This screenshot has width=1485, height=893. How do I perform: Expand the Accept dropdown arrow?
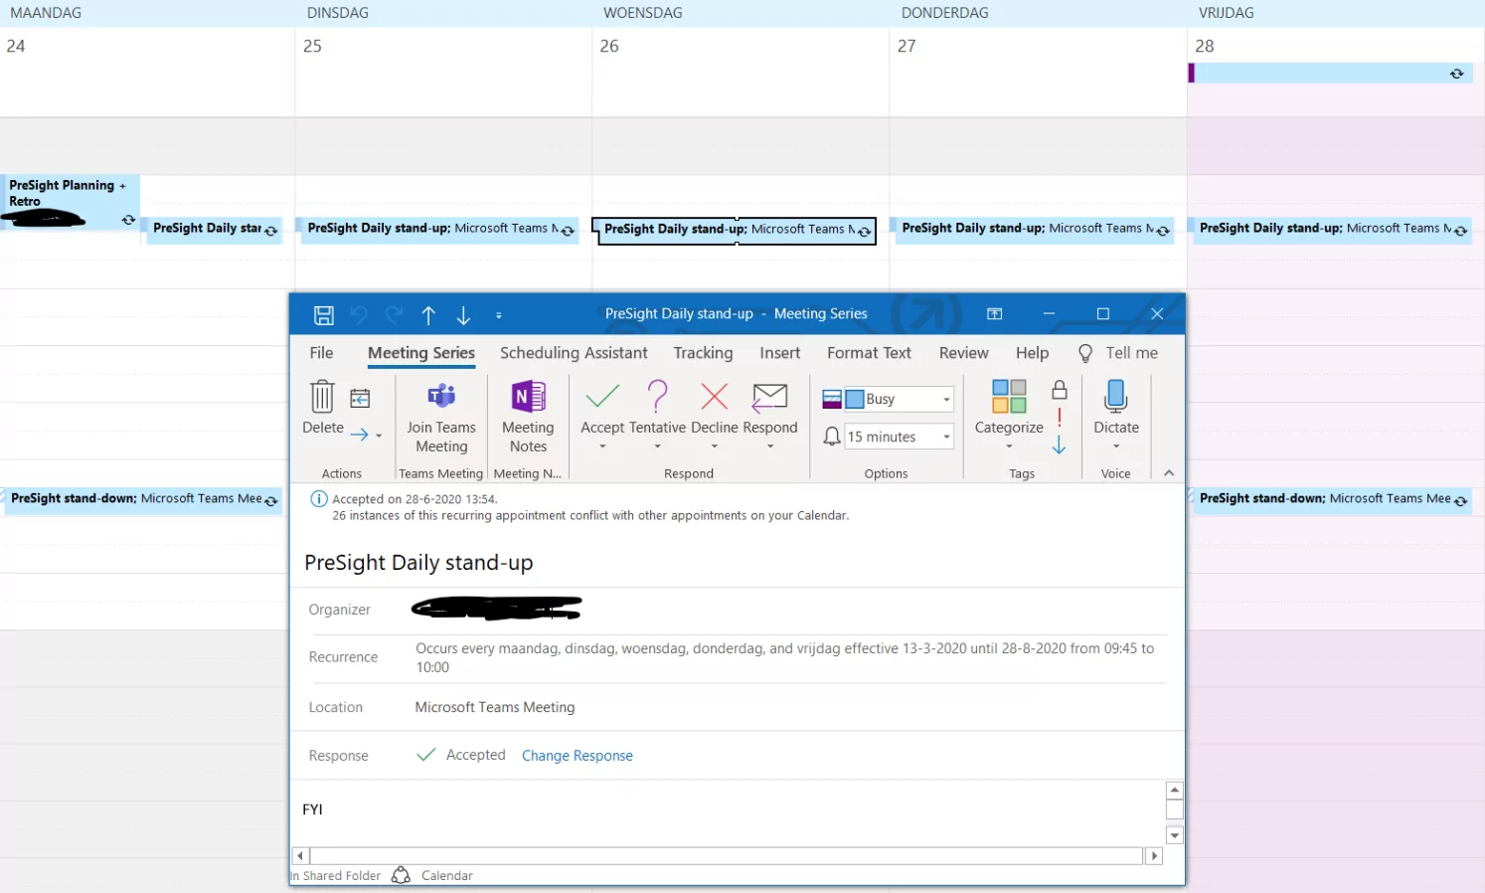(x=602, y=446)
